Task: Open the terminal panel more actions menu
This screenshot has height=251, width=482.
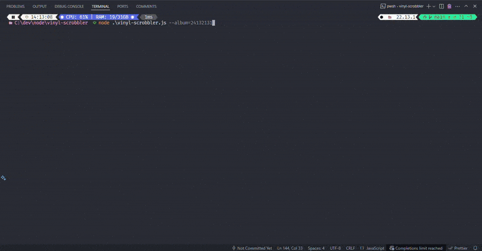Action: (457, 6)
